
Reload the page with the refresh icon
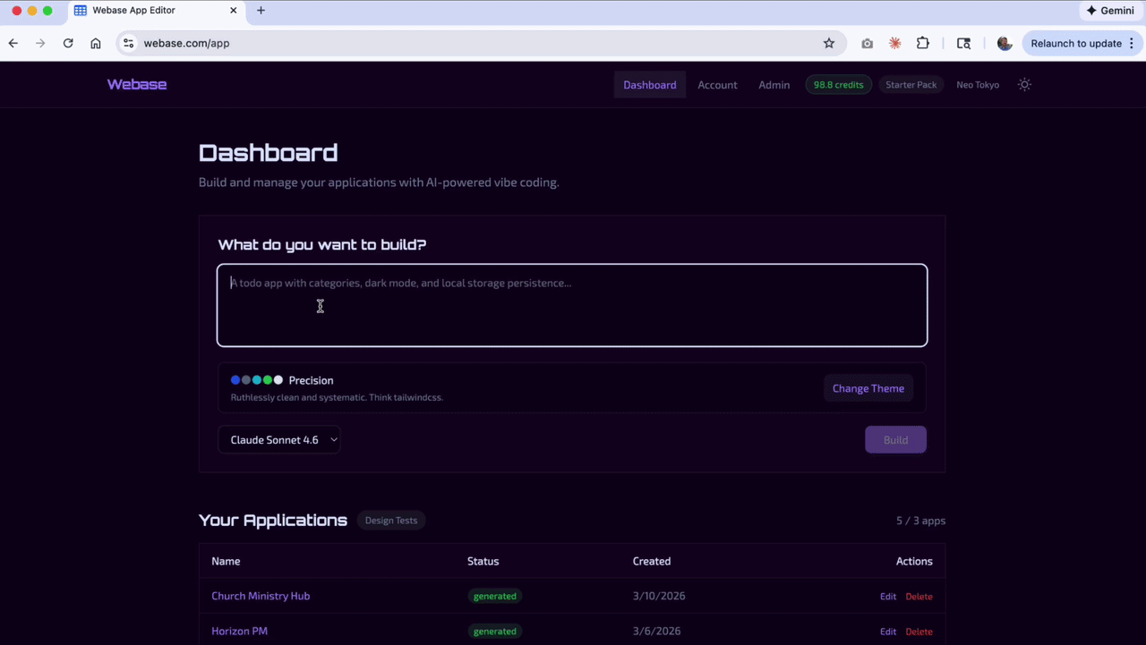68,42
